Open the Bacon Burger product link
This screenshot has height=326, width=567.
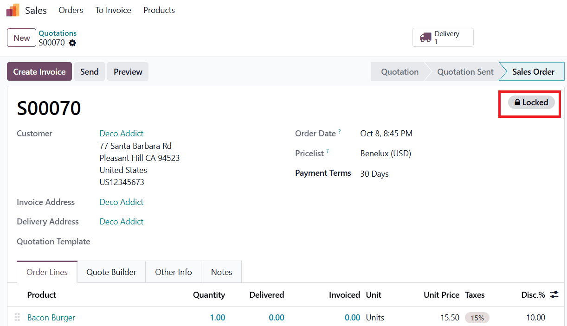(x=51, y=318)
